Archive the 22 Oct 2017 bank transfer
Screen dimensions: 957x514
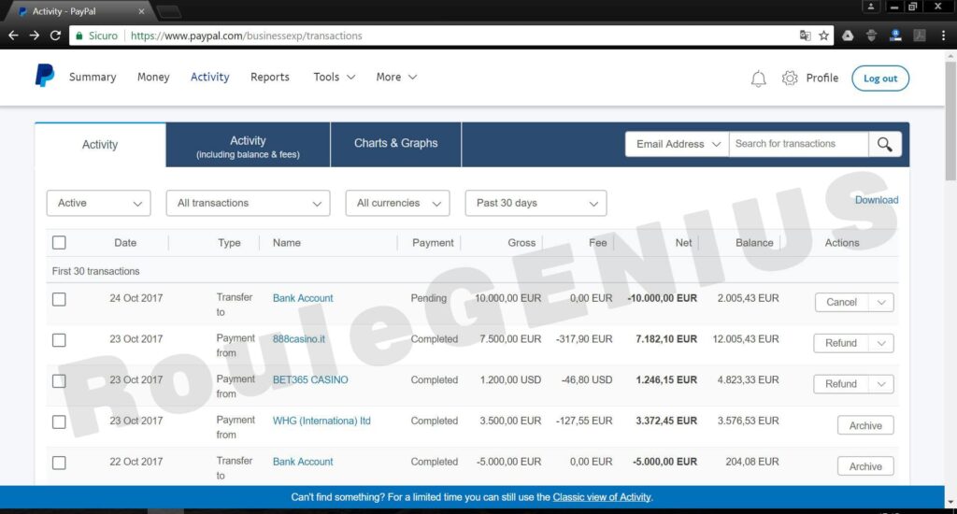pyautogui.click(x=865, y=466)
